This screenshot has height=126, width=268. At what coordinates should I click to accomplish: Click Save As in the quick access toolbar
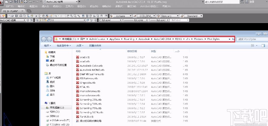[21, 2]
